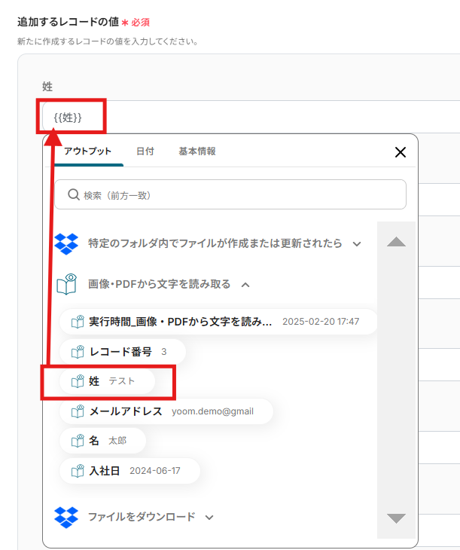Focus the 検索（前方一致） search field
This screenshot has height=550, width=460.
pyautogui.click(x=230, y=194)
